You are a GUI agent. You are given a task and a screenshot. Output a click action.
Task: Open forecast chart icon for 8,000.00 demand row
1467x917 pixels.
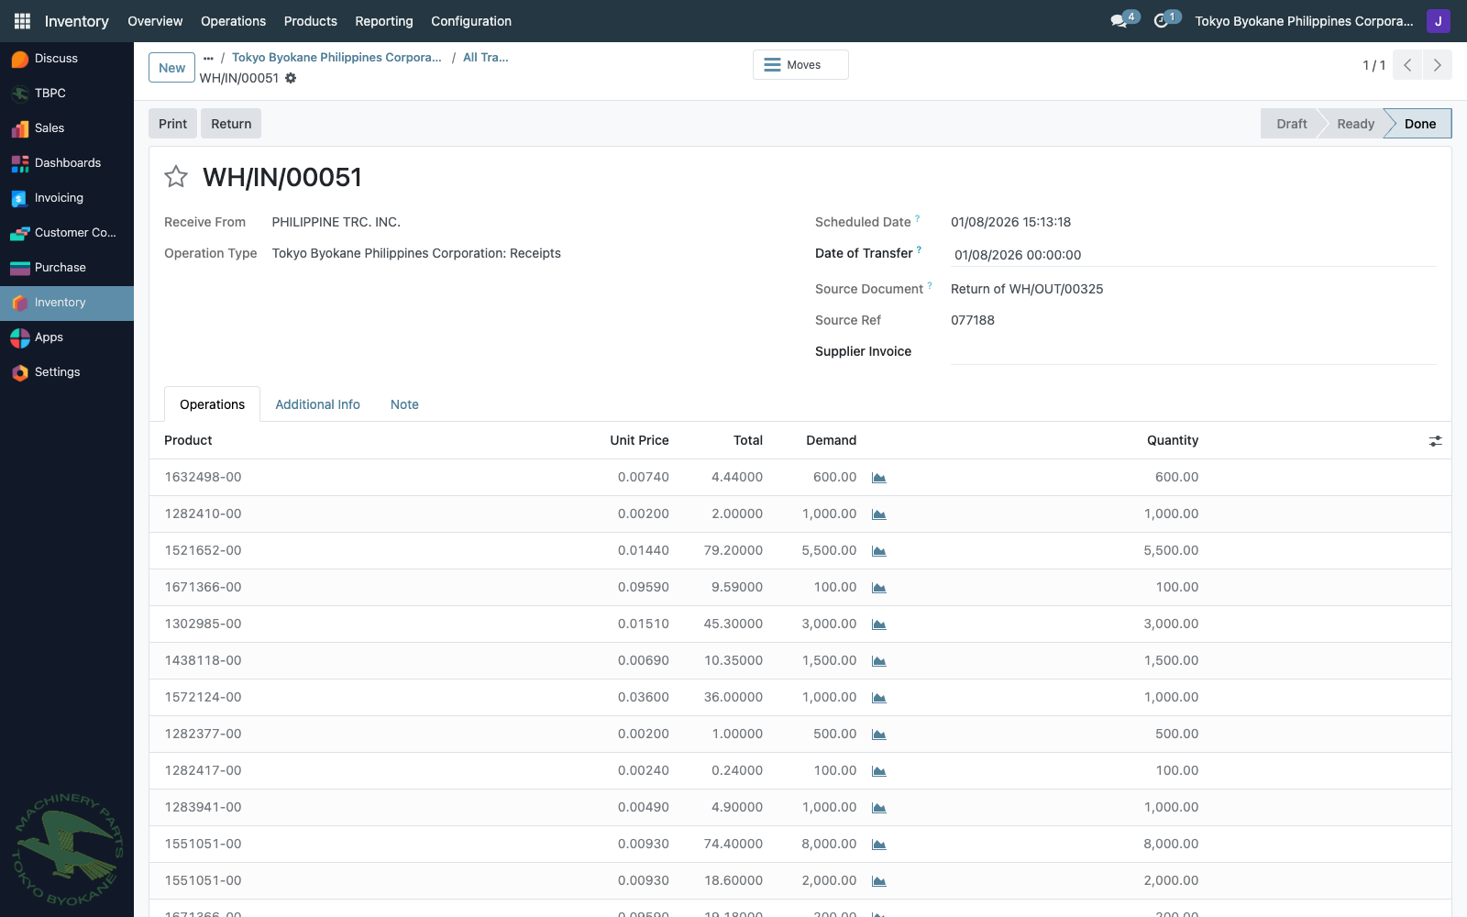coord(878,845)
